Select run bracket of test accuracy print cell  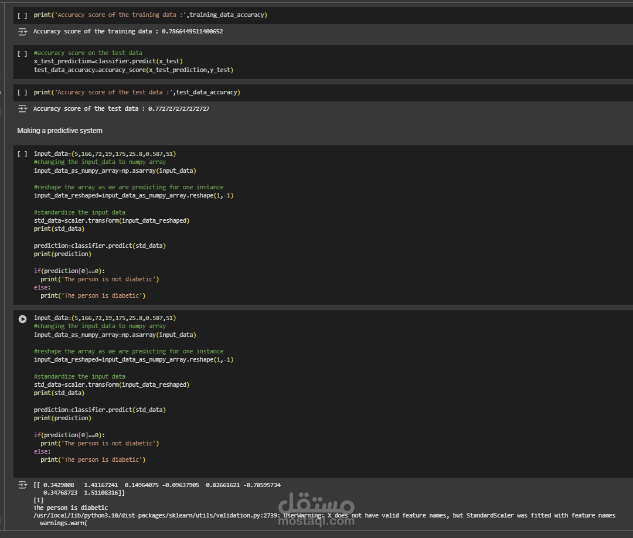[x=23, y=93]
